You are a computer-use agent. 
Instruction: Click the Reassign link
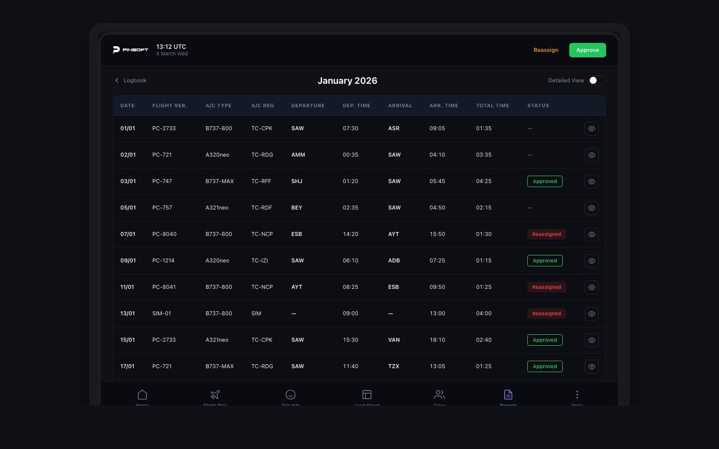pyautogui.click(x=546, y=50)
